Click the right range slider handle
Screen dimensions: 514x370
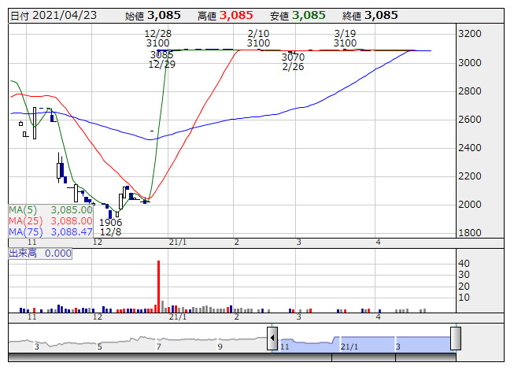pyautogui.click(x=455, y=339)
